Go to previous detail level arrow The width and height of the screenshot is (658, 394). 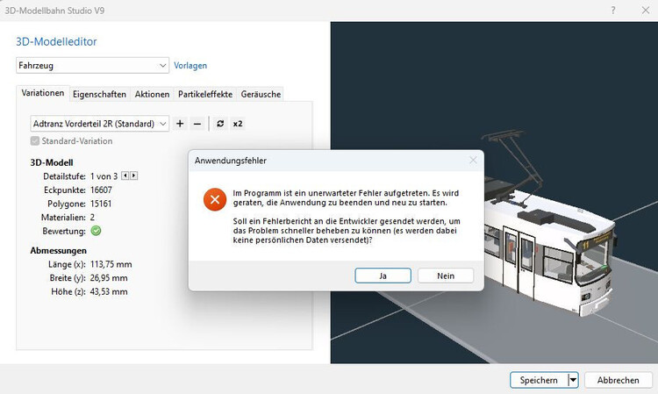point(125,176)
